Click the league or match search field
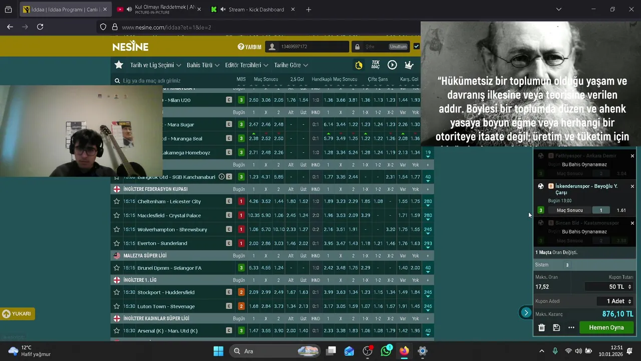Screen dimensions: 641x361 (x=170, y=80)
